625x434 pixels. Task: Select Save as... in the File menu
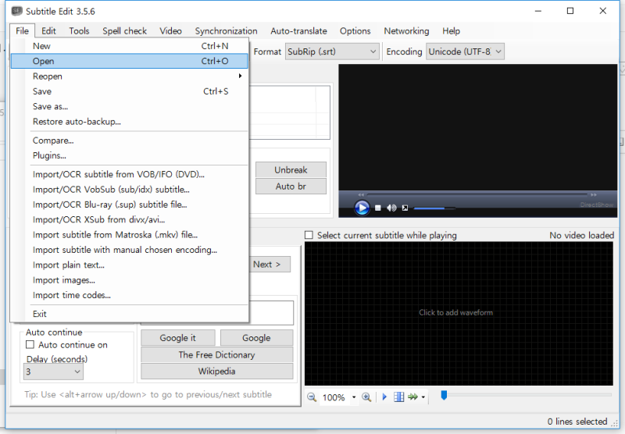coord(130,107)
